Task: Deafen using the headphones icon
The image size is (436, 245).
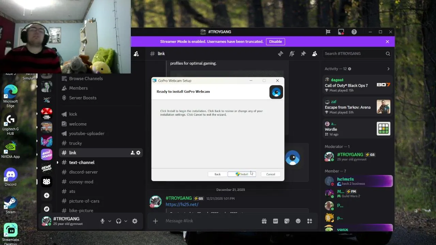Action: pyautogui.click(x=119, y=221)
